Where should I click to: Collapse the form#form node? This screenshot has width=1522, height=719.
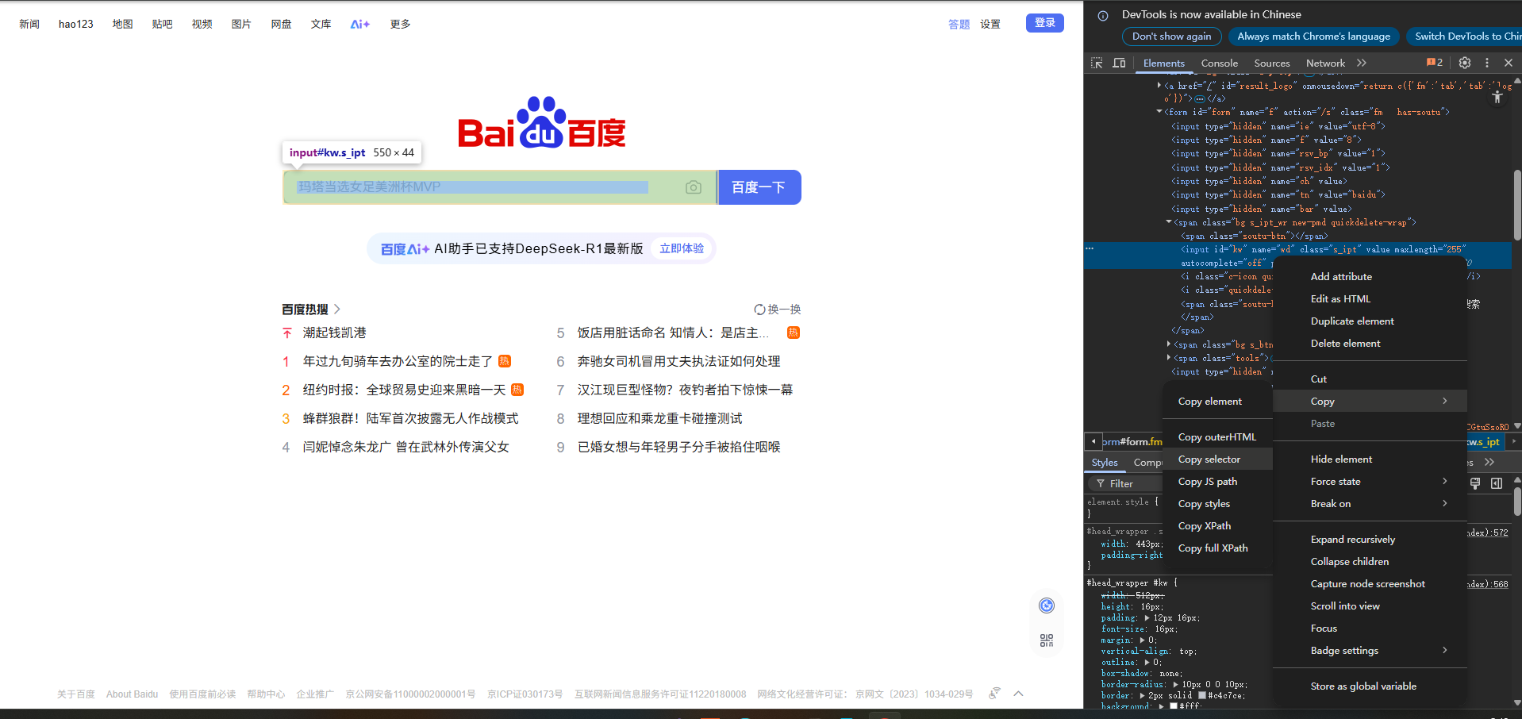1159,112
